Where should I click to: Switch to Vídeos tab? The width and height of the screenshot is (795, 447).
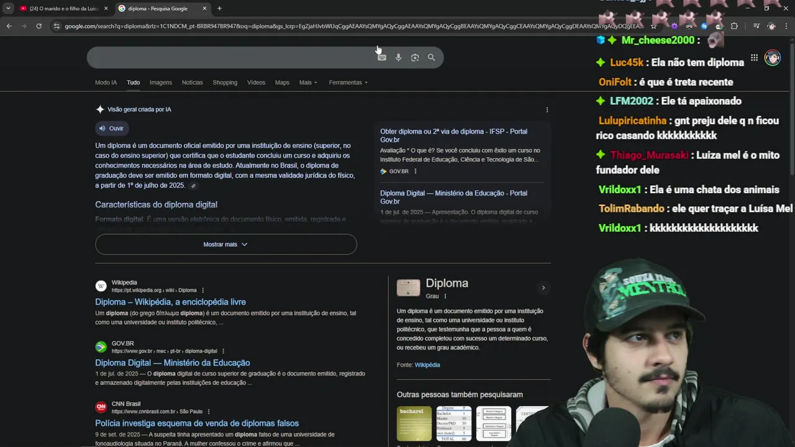point(256,83)
